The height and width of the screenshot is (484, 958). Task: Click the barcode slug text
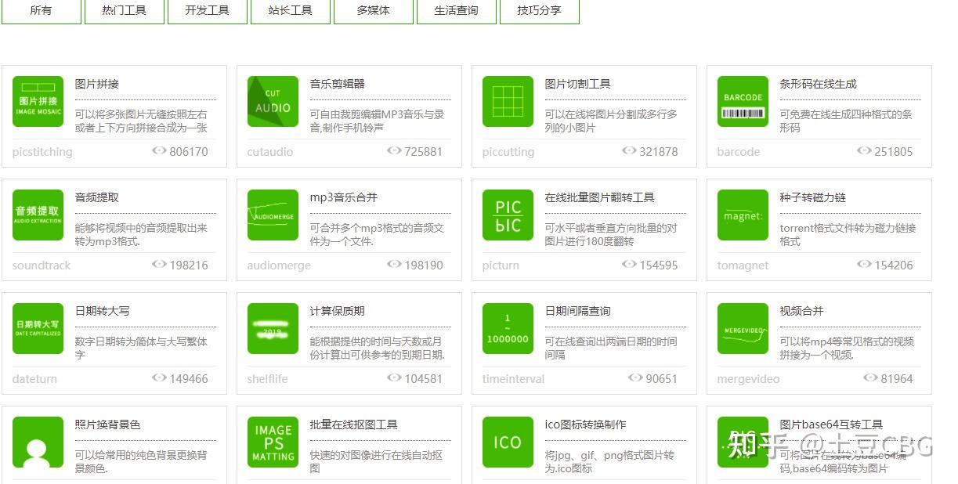pyautogui.click(x=739, y=152)
